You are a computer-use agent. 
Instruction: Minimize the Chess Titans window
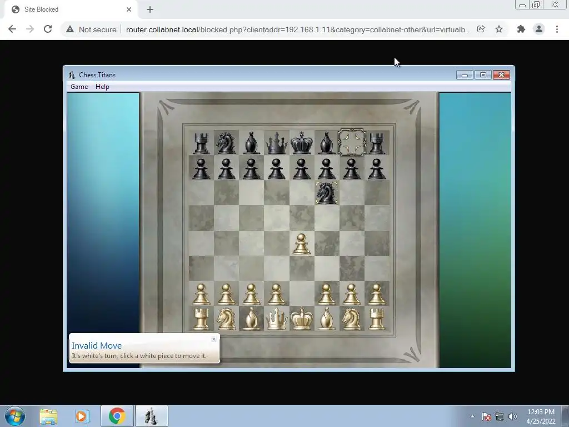[x=465, y=75]
